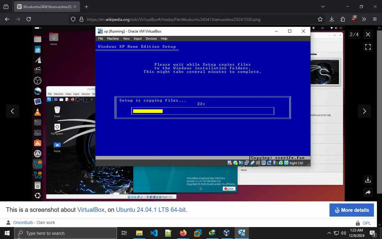Viewport: 382px width, 239px height.
Task: Click the optical disk status icon
Action: (235, 163)
